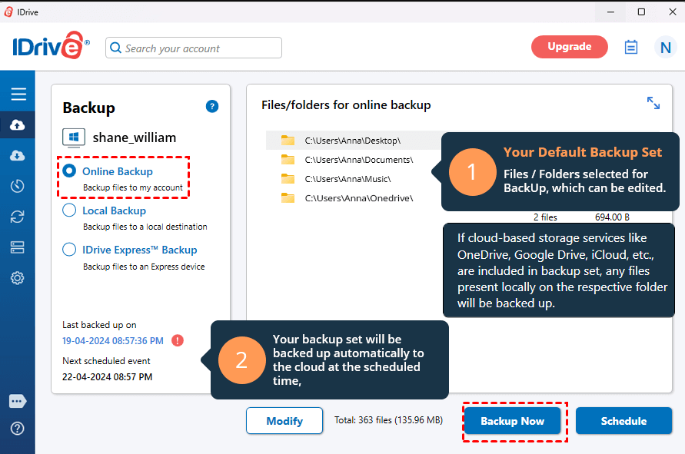Open the last backup date link
The image size is (685, 454).
coord(113,341)
